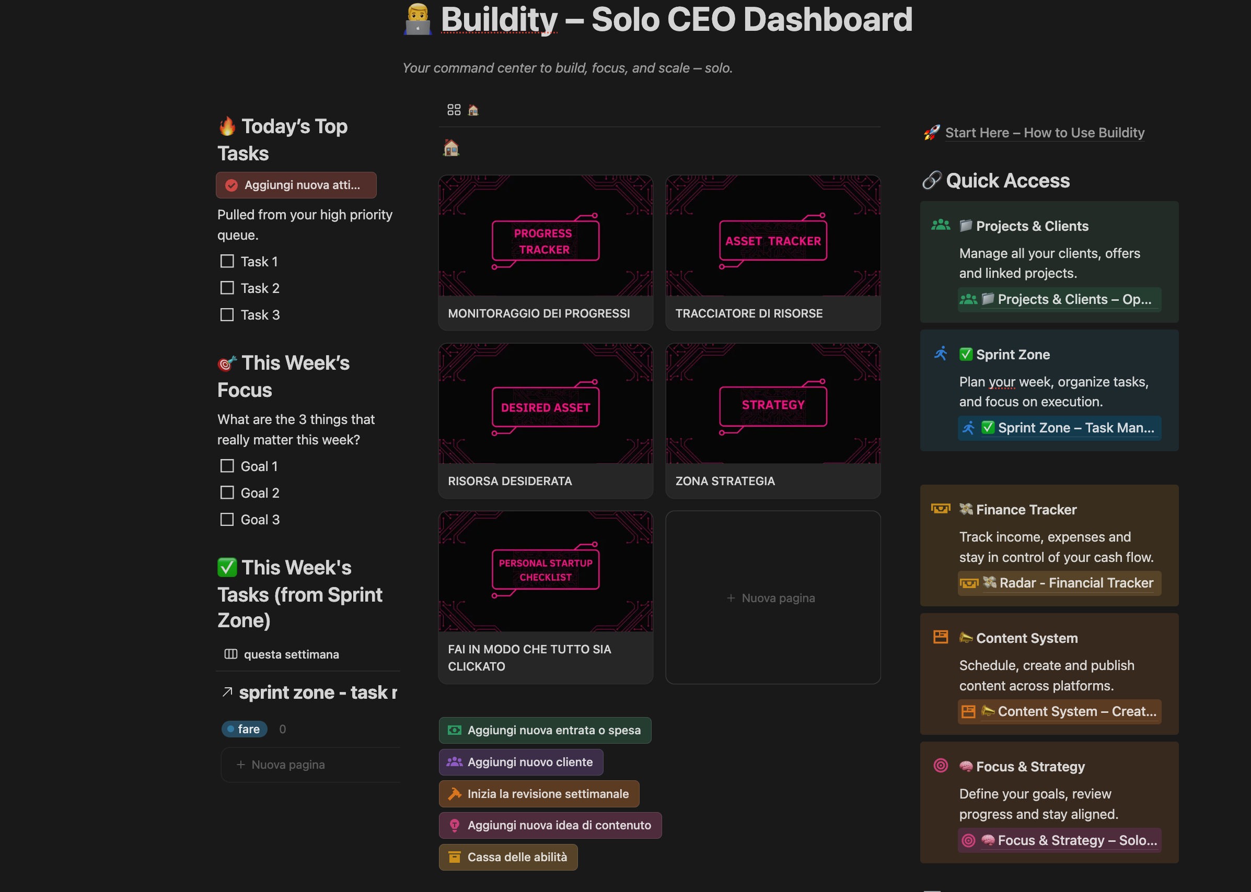
Task: Click the house emoji view tab
Action: click(x=473, y=110)
